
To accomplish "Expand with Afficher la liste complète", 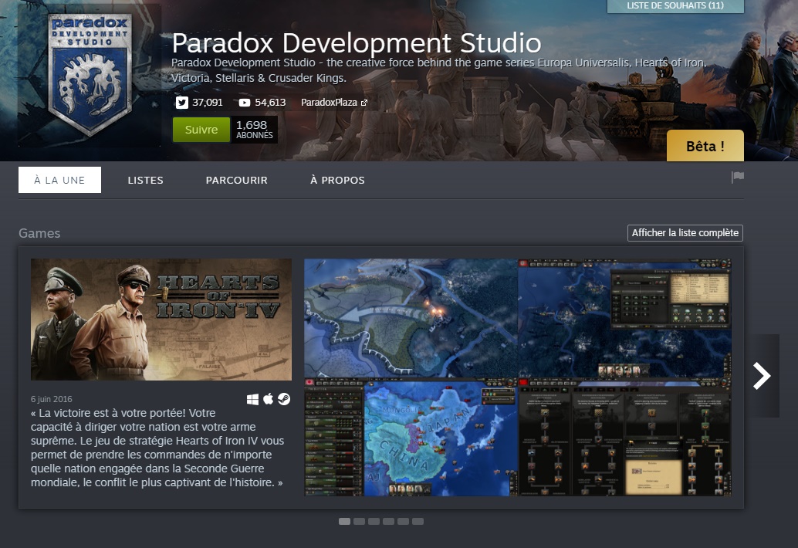I will [685, 233].
